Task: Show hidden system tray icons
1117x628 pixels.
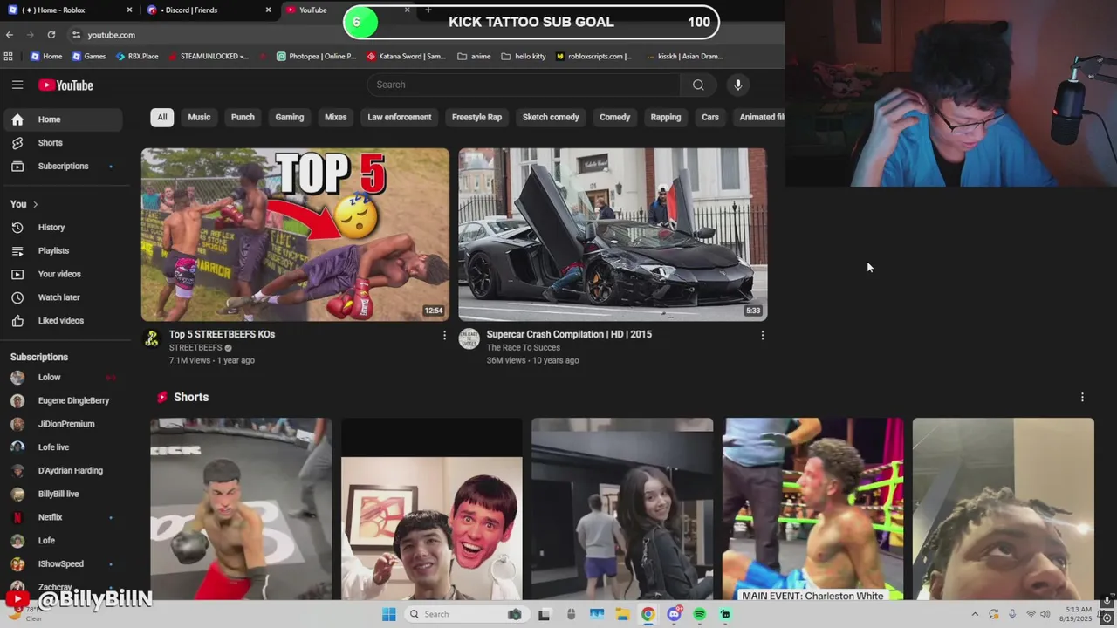Action: tap(975, 614)
